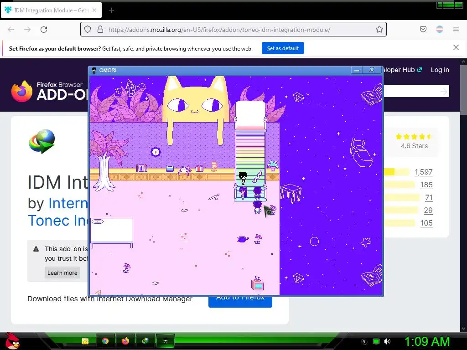
Task: Click the Firefox page vertical scrollbar
Action: pos(463,89)
